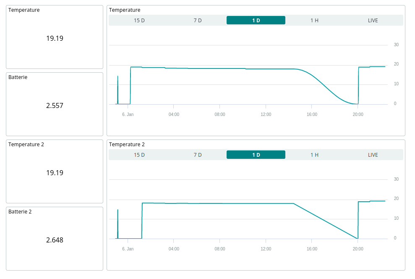Click the early spike in Temperature chart line
The height and width of the screenshot is (279, 415).
coord(118,90)
